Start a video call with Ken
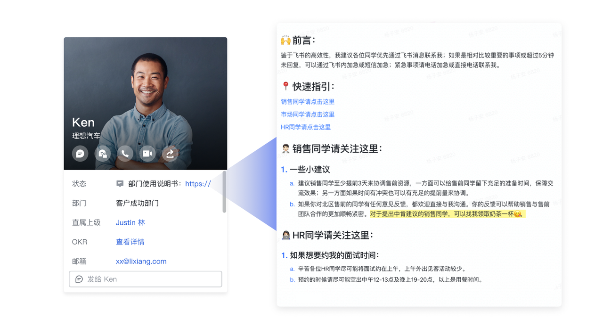This screenshot has height=327, width=603. click(x=147, y=154)
